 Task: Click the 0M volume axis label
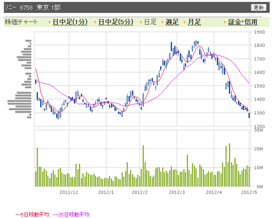[x=260, y=187]
